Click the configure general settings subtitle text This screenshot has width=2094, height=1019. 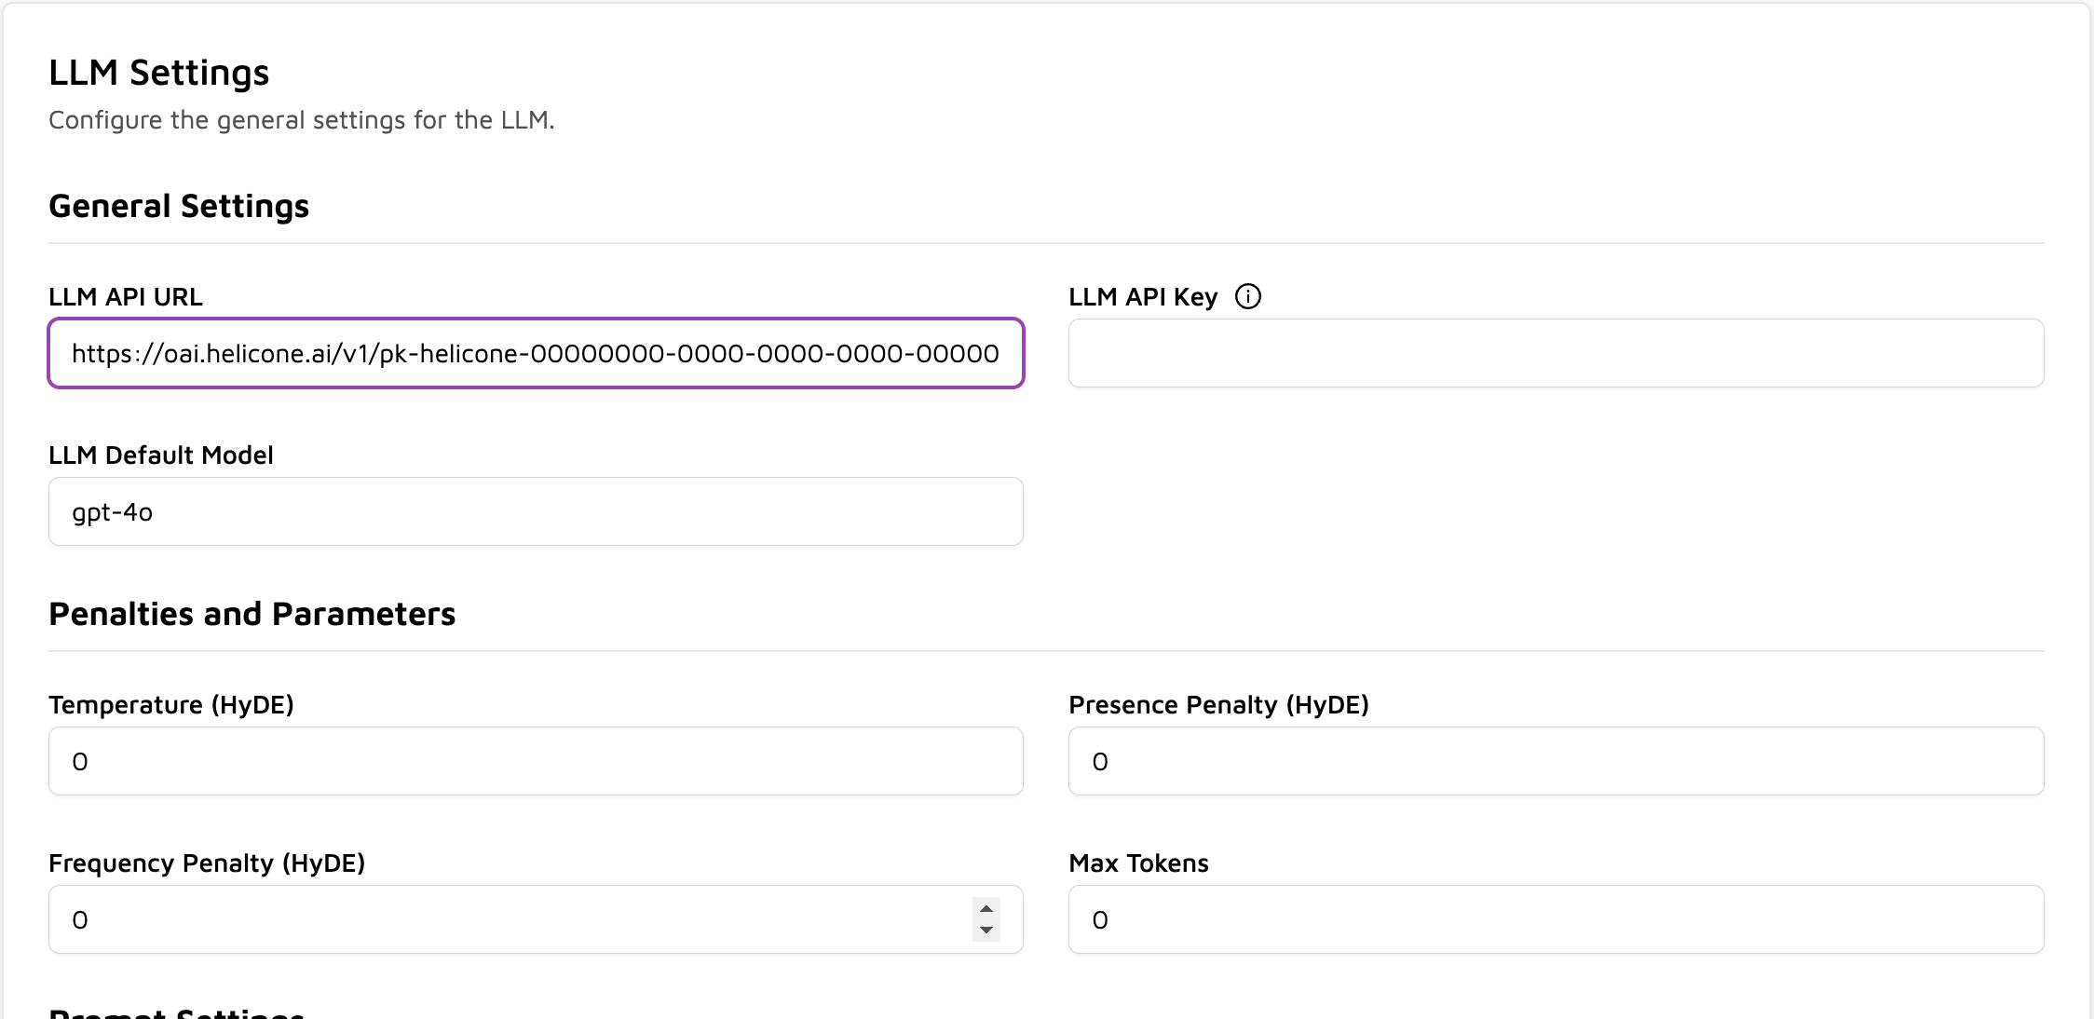pyautogui.click(x=301, y=119)
